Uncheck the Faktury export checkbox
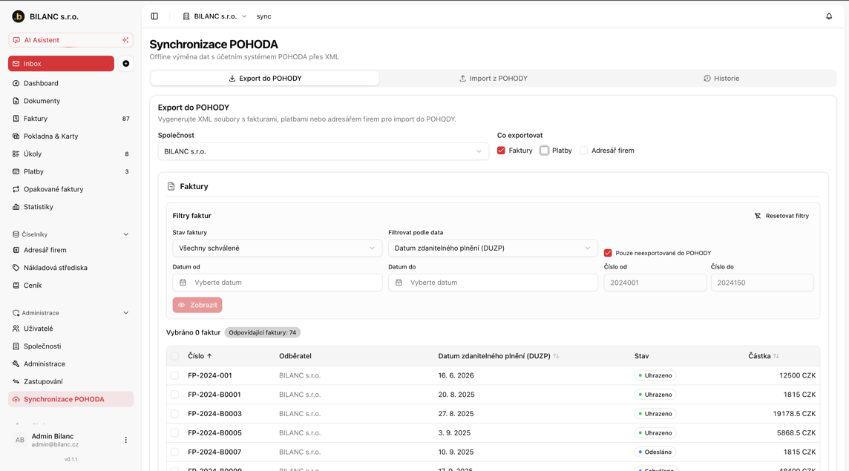 point(501,151)
